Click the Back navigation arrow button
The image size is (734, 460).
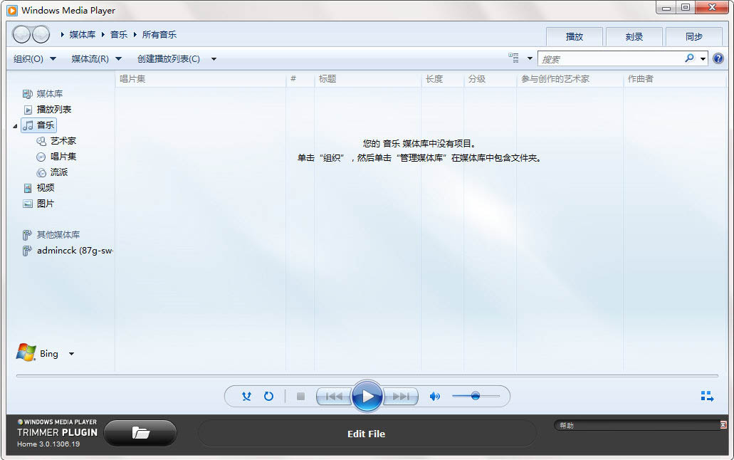21,34
